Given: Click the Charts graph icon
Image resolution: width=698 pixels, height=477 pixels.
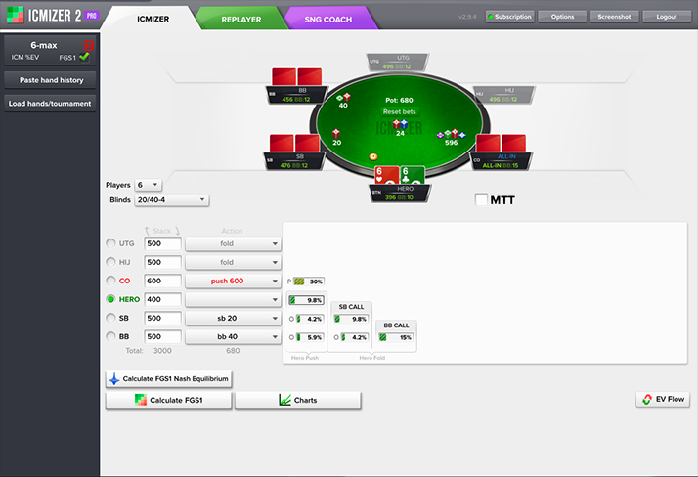Looking at the screenshot, I should coord(284,400).
